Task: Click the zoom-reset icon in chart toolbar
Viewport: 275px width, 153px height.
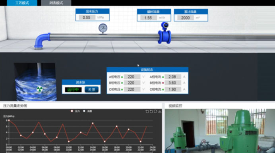Action: (151, 111)
